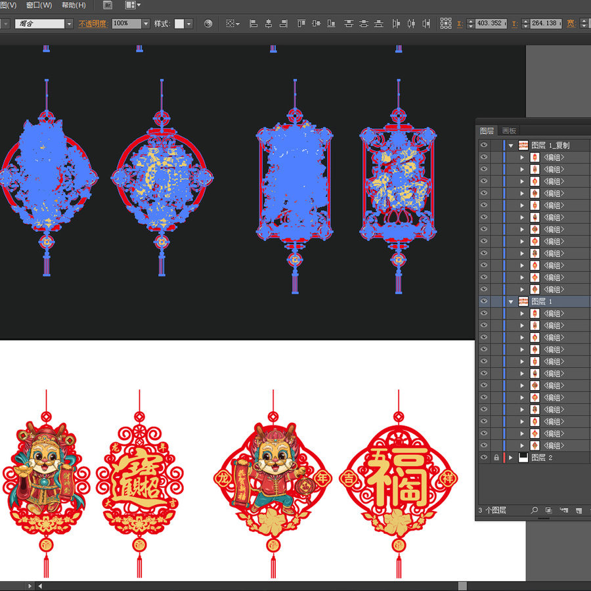Screen dimensions: 591x591
Task: Hide the 图层 1 layer
Action: (x=484, y=301)
